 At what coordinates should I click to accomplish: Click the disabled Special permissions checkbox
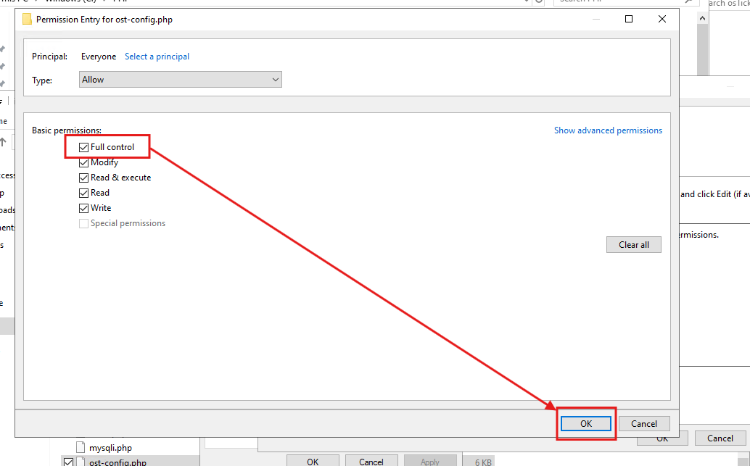pos(83,224)
